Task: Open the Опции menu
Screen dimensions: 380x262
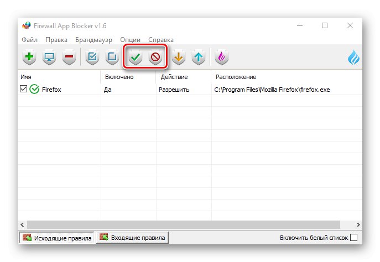Action: (130, 39)
